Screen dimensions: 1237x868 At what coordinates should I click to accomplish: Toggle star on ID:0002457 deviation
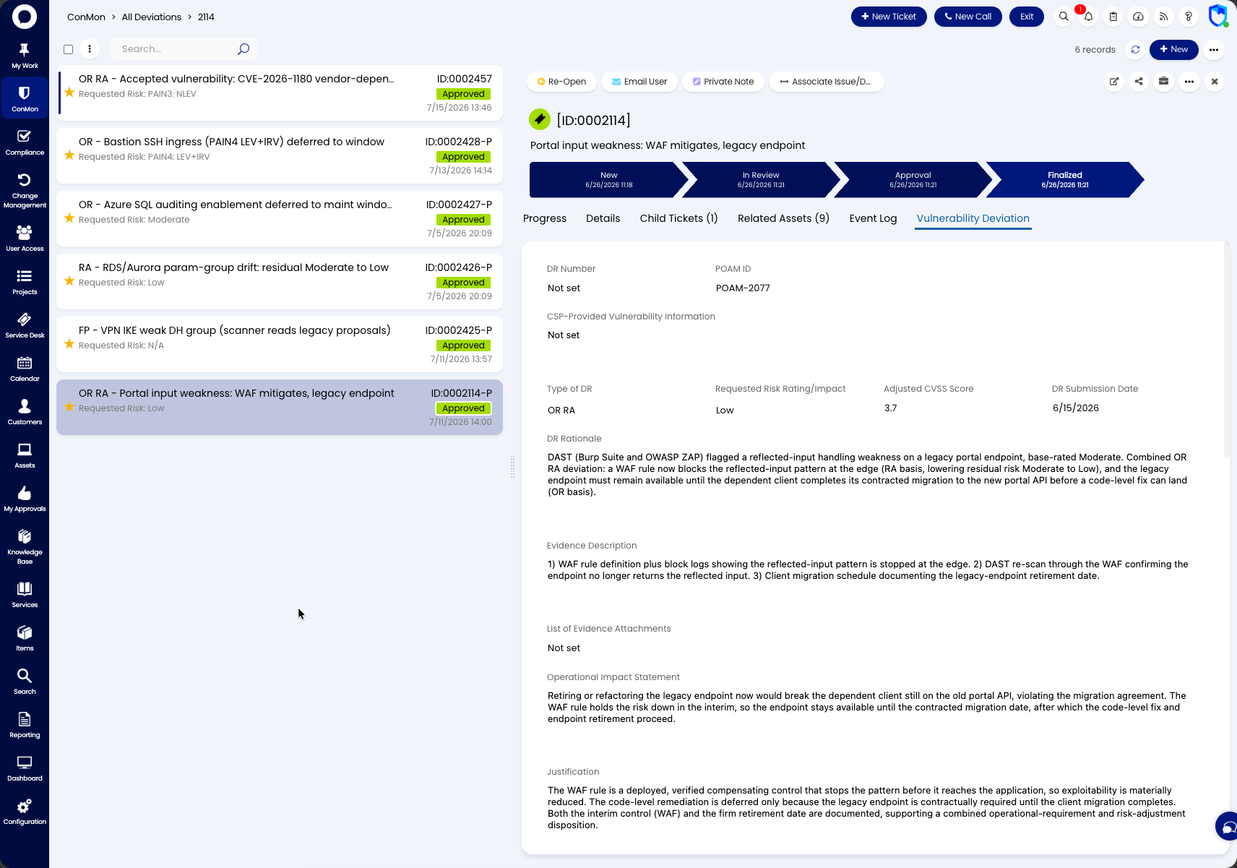69,93
